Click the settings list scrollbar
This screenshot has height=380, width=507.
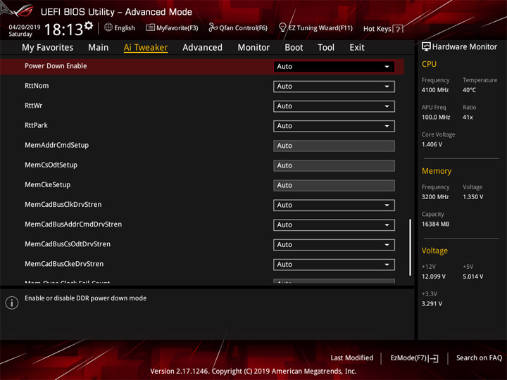coord(410,247)
